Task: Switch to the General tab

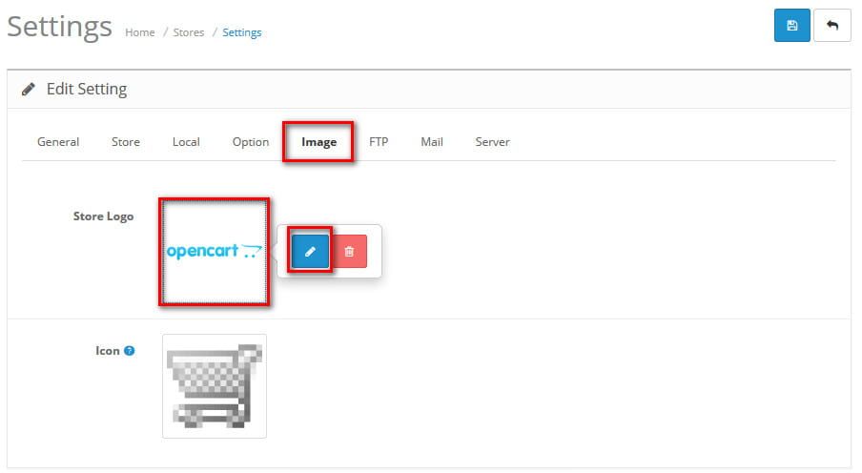Action: pyautogui.click(x=58, y=142)
